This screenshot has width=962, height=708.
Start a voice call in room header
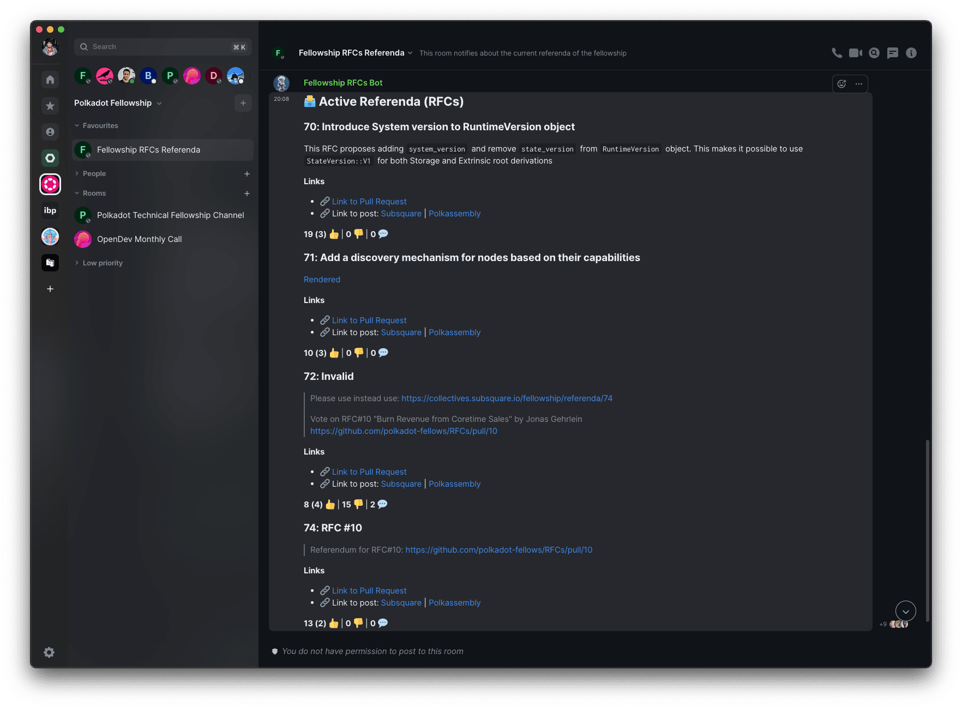pos(837,53)
